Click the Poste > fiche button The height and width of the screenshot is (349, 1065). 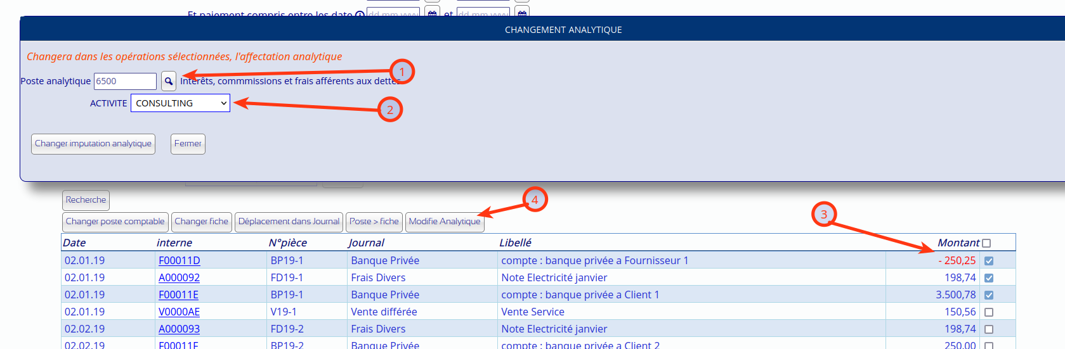(374, 222)
